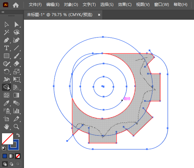Image resolution: width=194 pixels, height=168 pixels.
Task: Click the Home icon
Action: 16,5
